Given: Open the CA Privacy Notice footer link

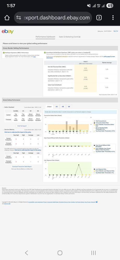Looking at the screenshot, I should [x=80, y=202].
